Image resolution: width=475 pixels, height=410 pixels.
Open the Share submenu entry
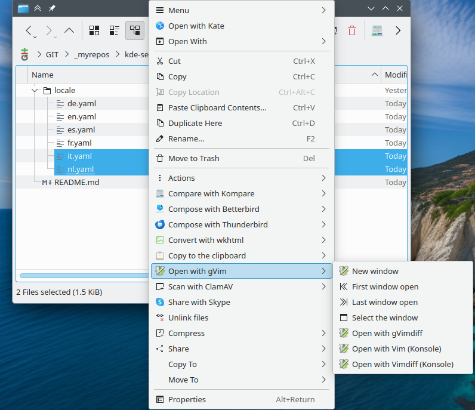pyautogui.click(x=242, y=349)
